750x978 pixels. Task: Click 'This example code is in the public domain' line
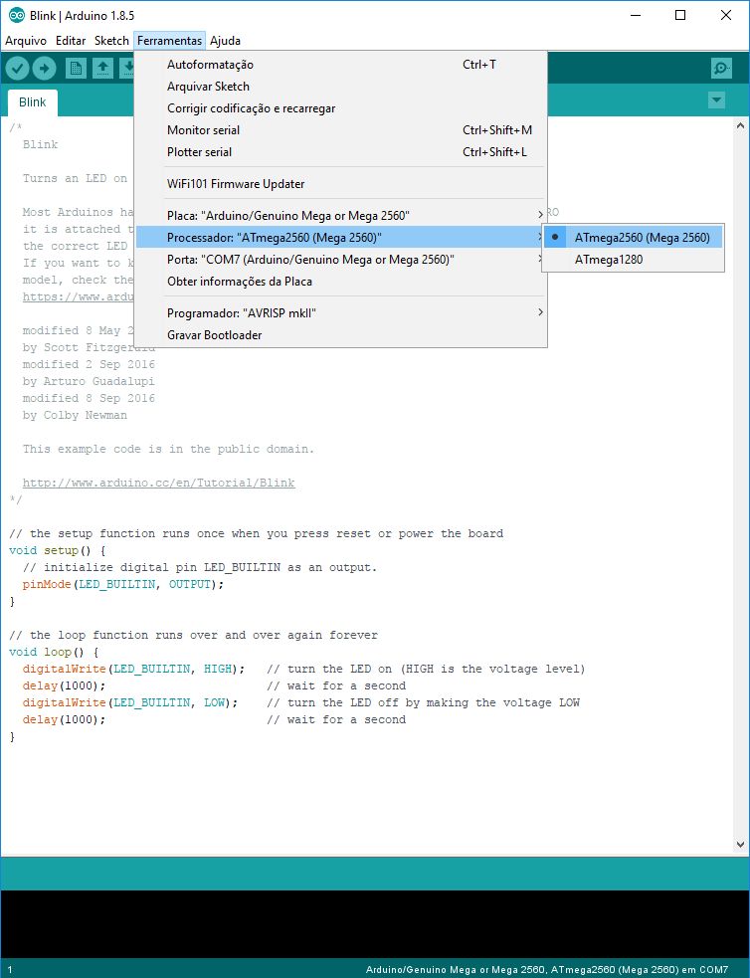[168, 449]
